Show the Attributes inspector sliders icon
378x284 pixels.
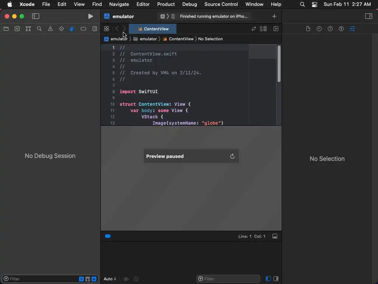(x=352, y=29)
